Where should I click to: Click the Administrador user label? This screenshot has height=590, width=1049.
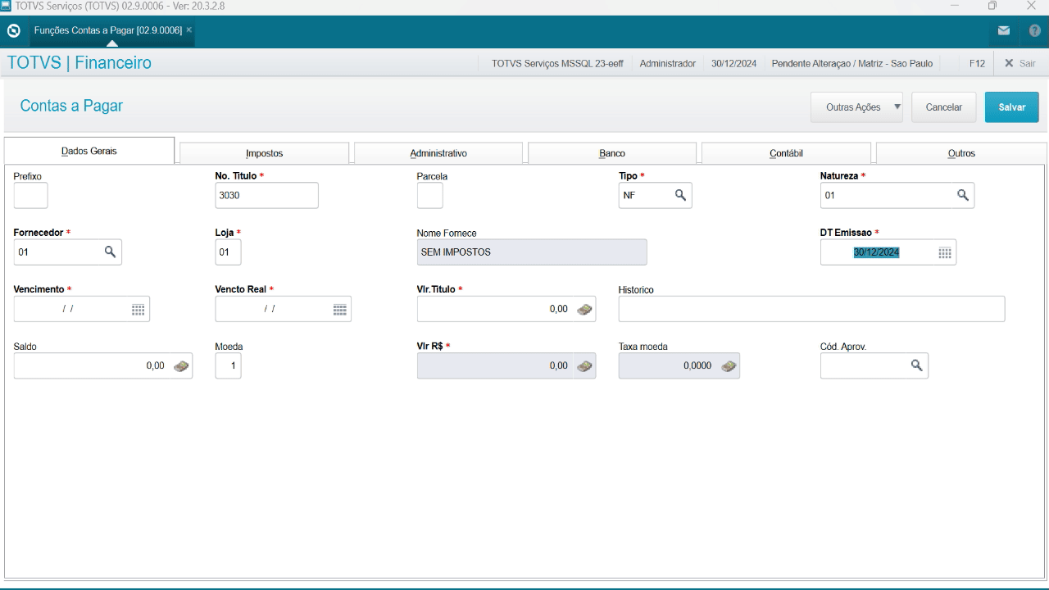coord(668,63)
